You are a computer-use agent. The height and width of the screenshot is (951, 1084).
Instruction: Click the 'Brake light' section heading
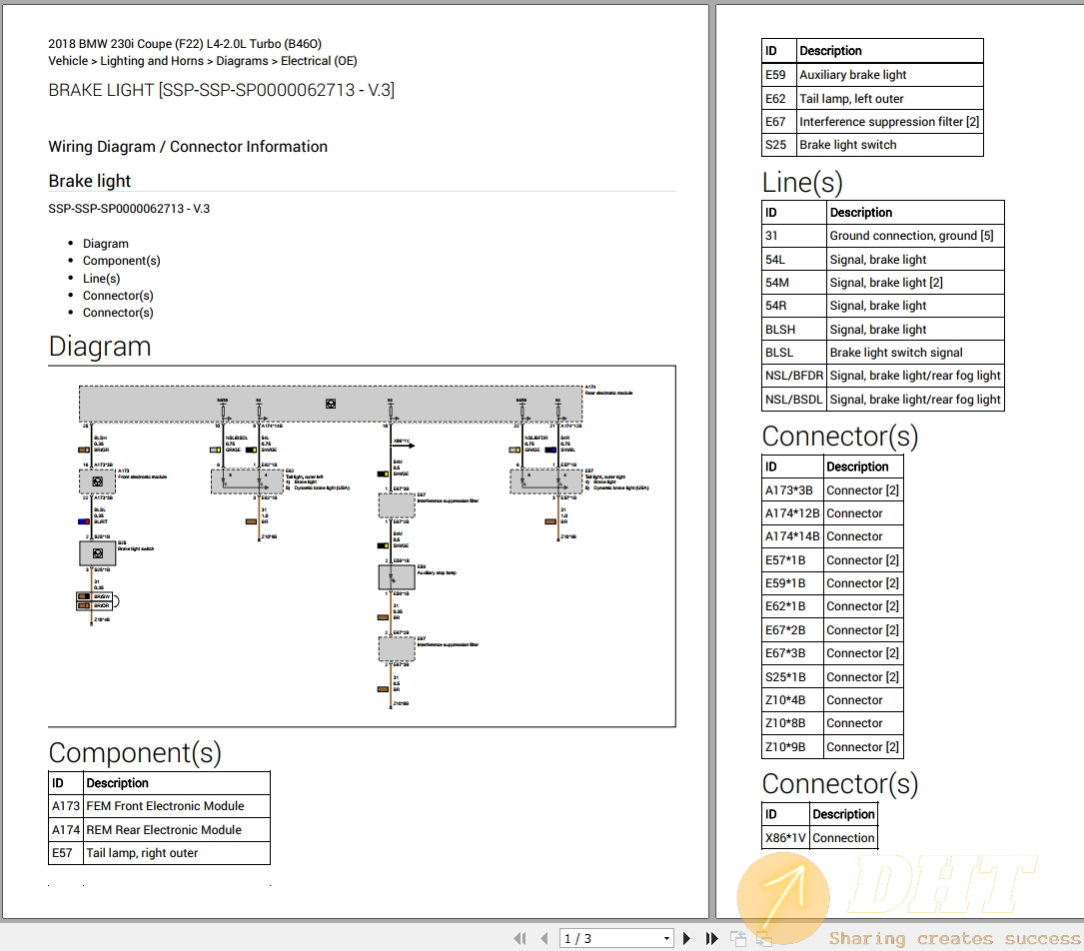coord(89,181)
